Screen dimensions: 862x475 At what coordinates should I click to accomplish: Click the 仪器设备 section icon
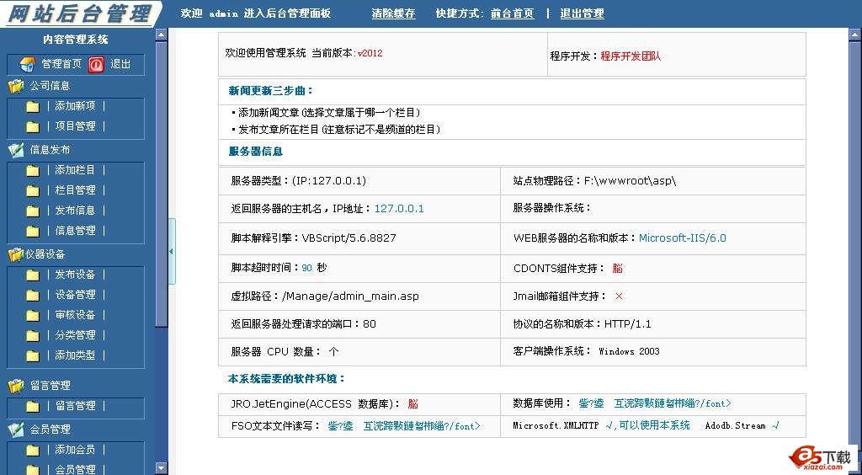16,254
